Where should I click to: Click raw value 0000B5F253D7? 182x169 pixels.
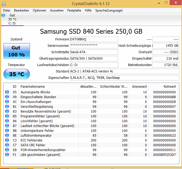[165, 155]
